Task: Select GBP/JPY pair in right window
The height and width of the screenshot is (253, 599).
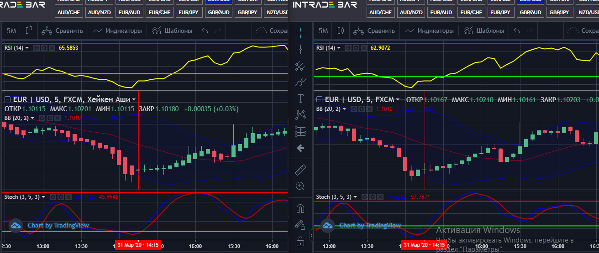Action: coord(560,12)
